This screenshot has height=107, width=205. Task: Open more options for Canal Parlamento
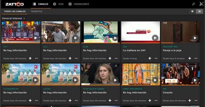click(x=156, y=101)
